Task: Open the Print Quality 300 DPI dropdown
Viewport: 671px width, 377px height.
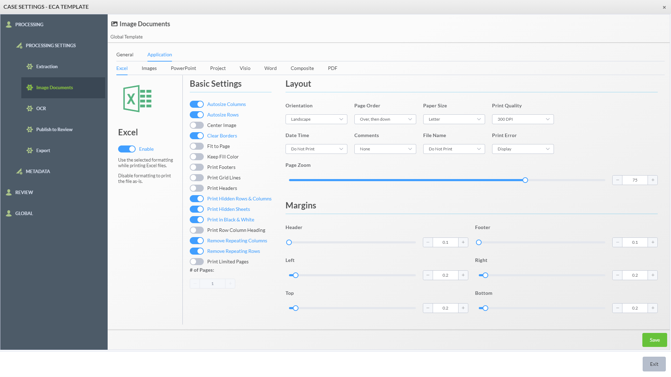Action: pos(522,119)
